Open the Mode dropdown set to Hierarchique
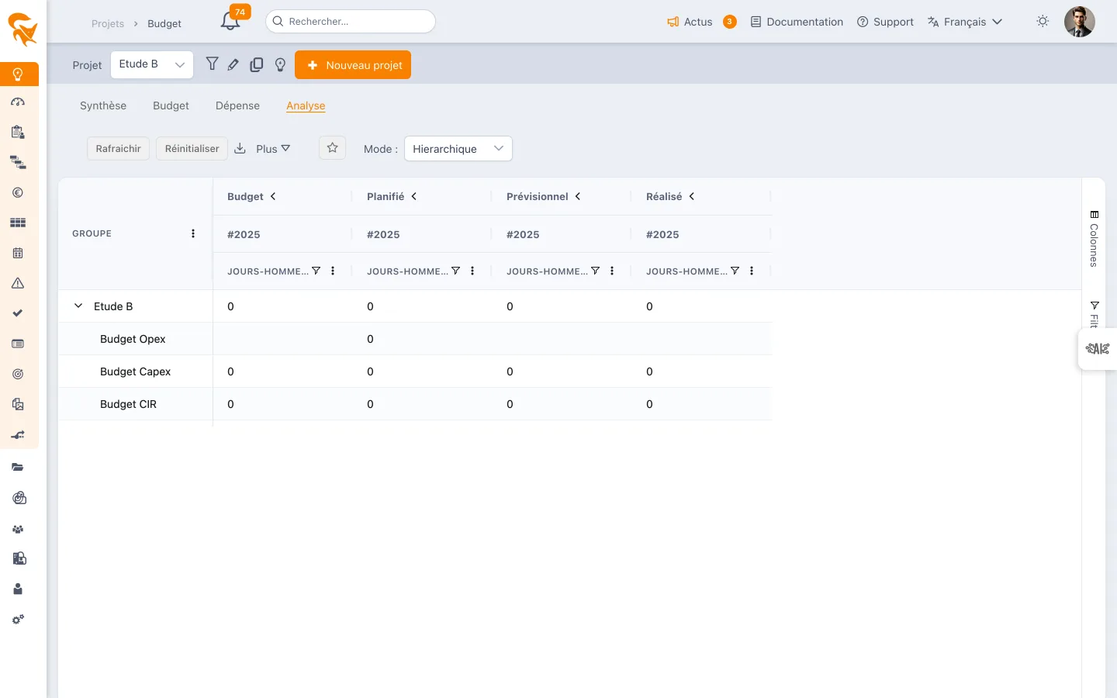 tap(458, 148)
